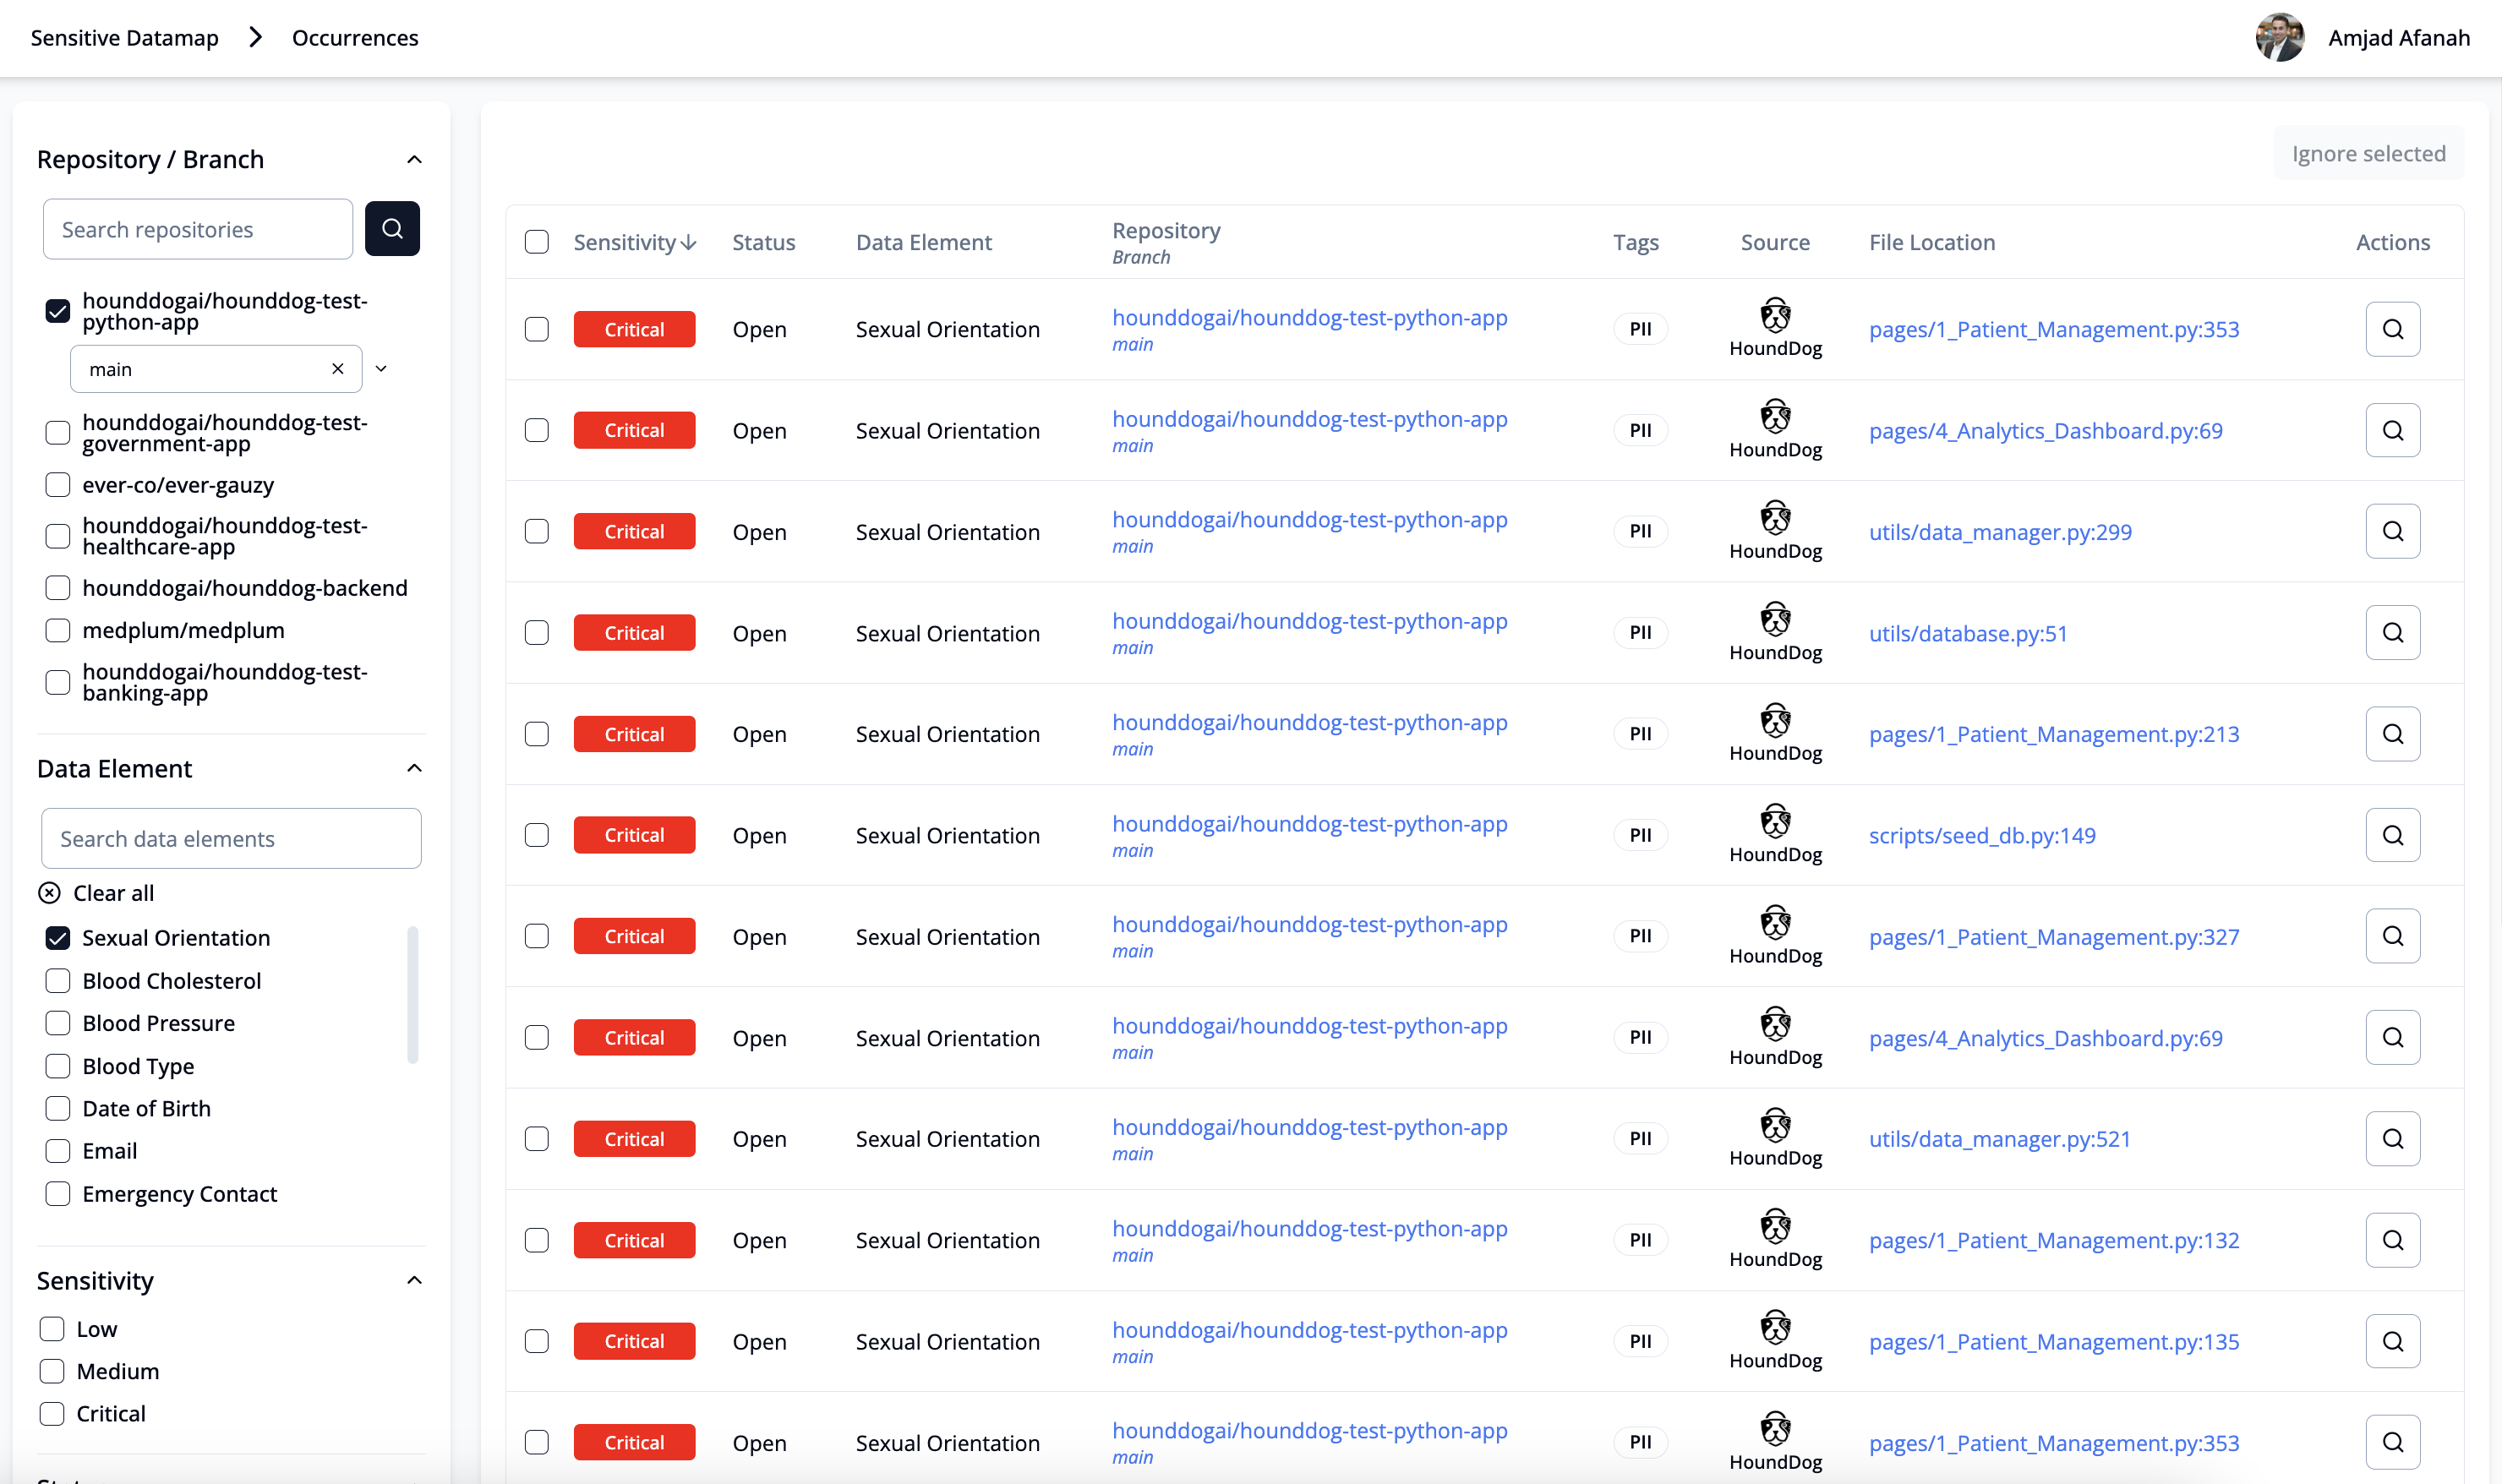Go to Sensitive Datamap breadcrumb
This screenshot has width=2502, height=1484.
125,38
